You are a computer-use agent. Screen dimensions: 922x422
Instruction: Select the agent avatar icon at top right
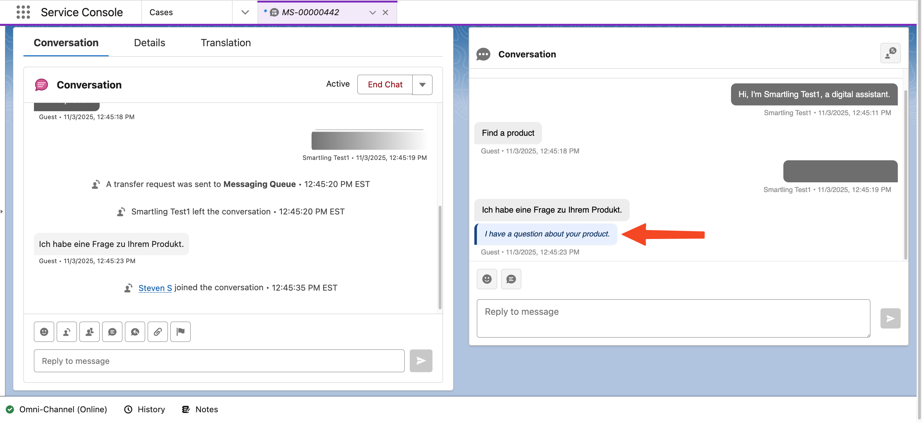coord(890,53)
